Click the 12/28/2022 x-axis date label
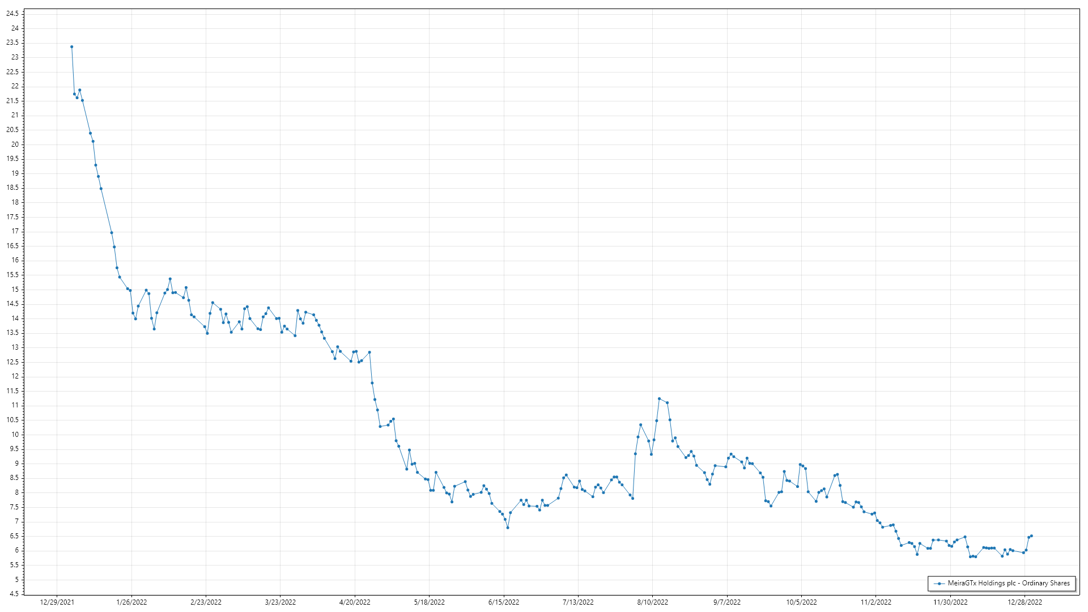This screenshot has width=1088, height=612. (1025, 602)
